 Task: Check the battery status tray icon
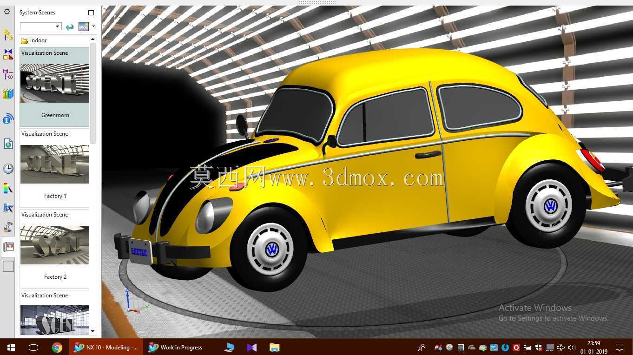[527, 347]
